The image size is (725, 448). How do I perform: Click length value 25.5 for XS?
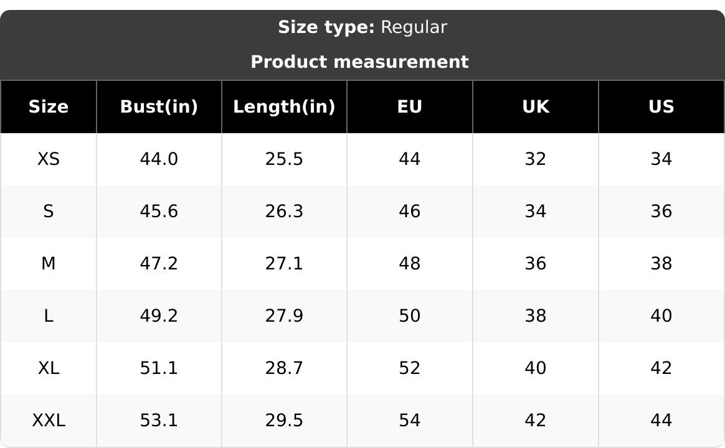click(x=285, y=159)
